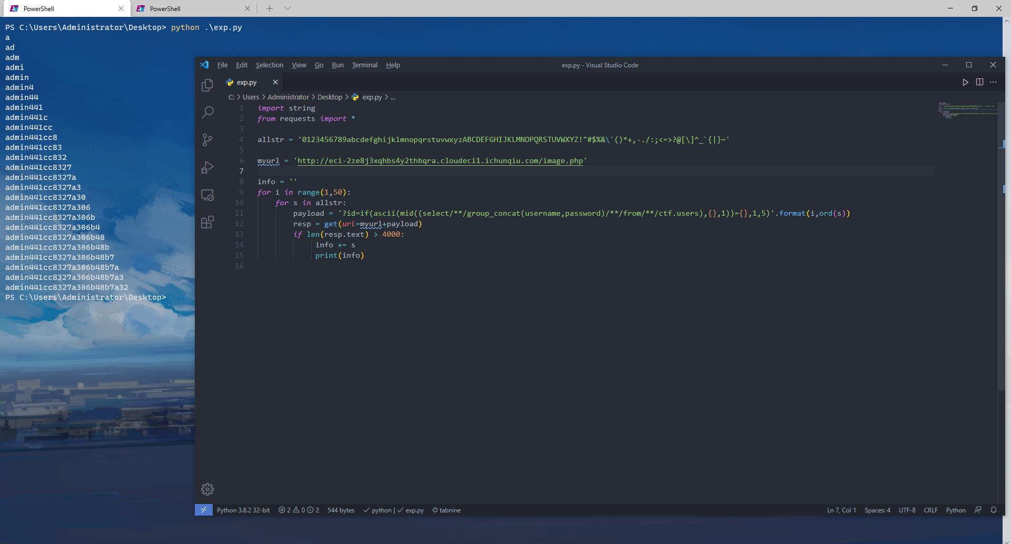Click the Desktop breadcrumb segment
Screen dimensions: 1011x544
[330, 97]
